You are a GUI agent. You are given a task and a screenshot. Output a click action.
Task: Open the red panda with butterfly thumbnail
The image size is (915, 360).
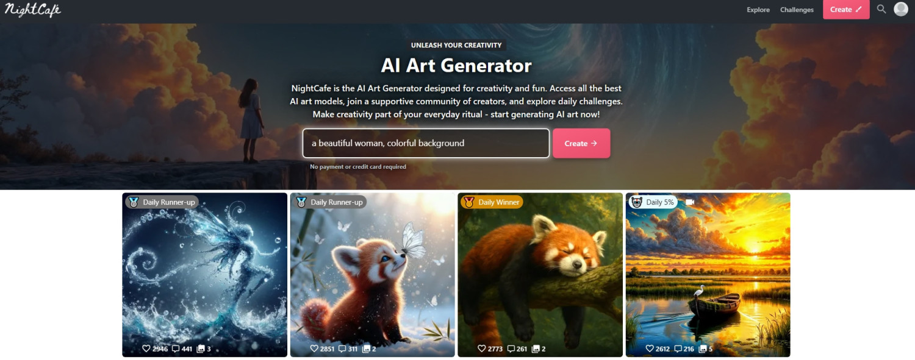[x=373, y=275]
